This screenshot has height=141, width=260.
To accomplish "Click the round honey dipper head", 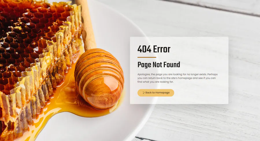I will coord(99,79).
